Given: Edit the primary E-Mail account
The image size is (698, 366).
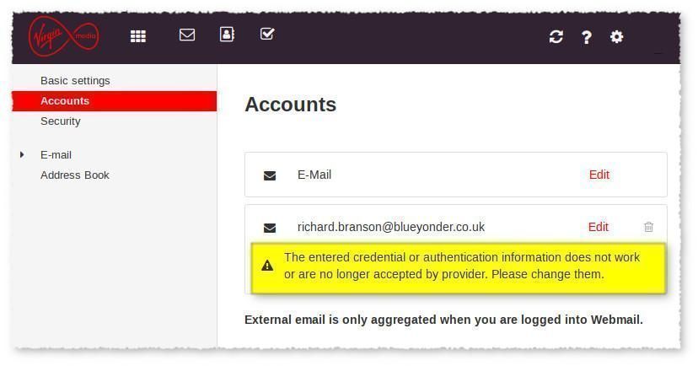Looking at the screenshot, I should [599, 175].
